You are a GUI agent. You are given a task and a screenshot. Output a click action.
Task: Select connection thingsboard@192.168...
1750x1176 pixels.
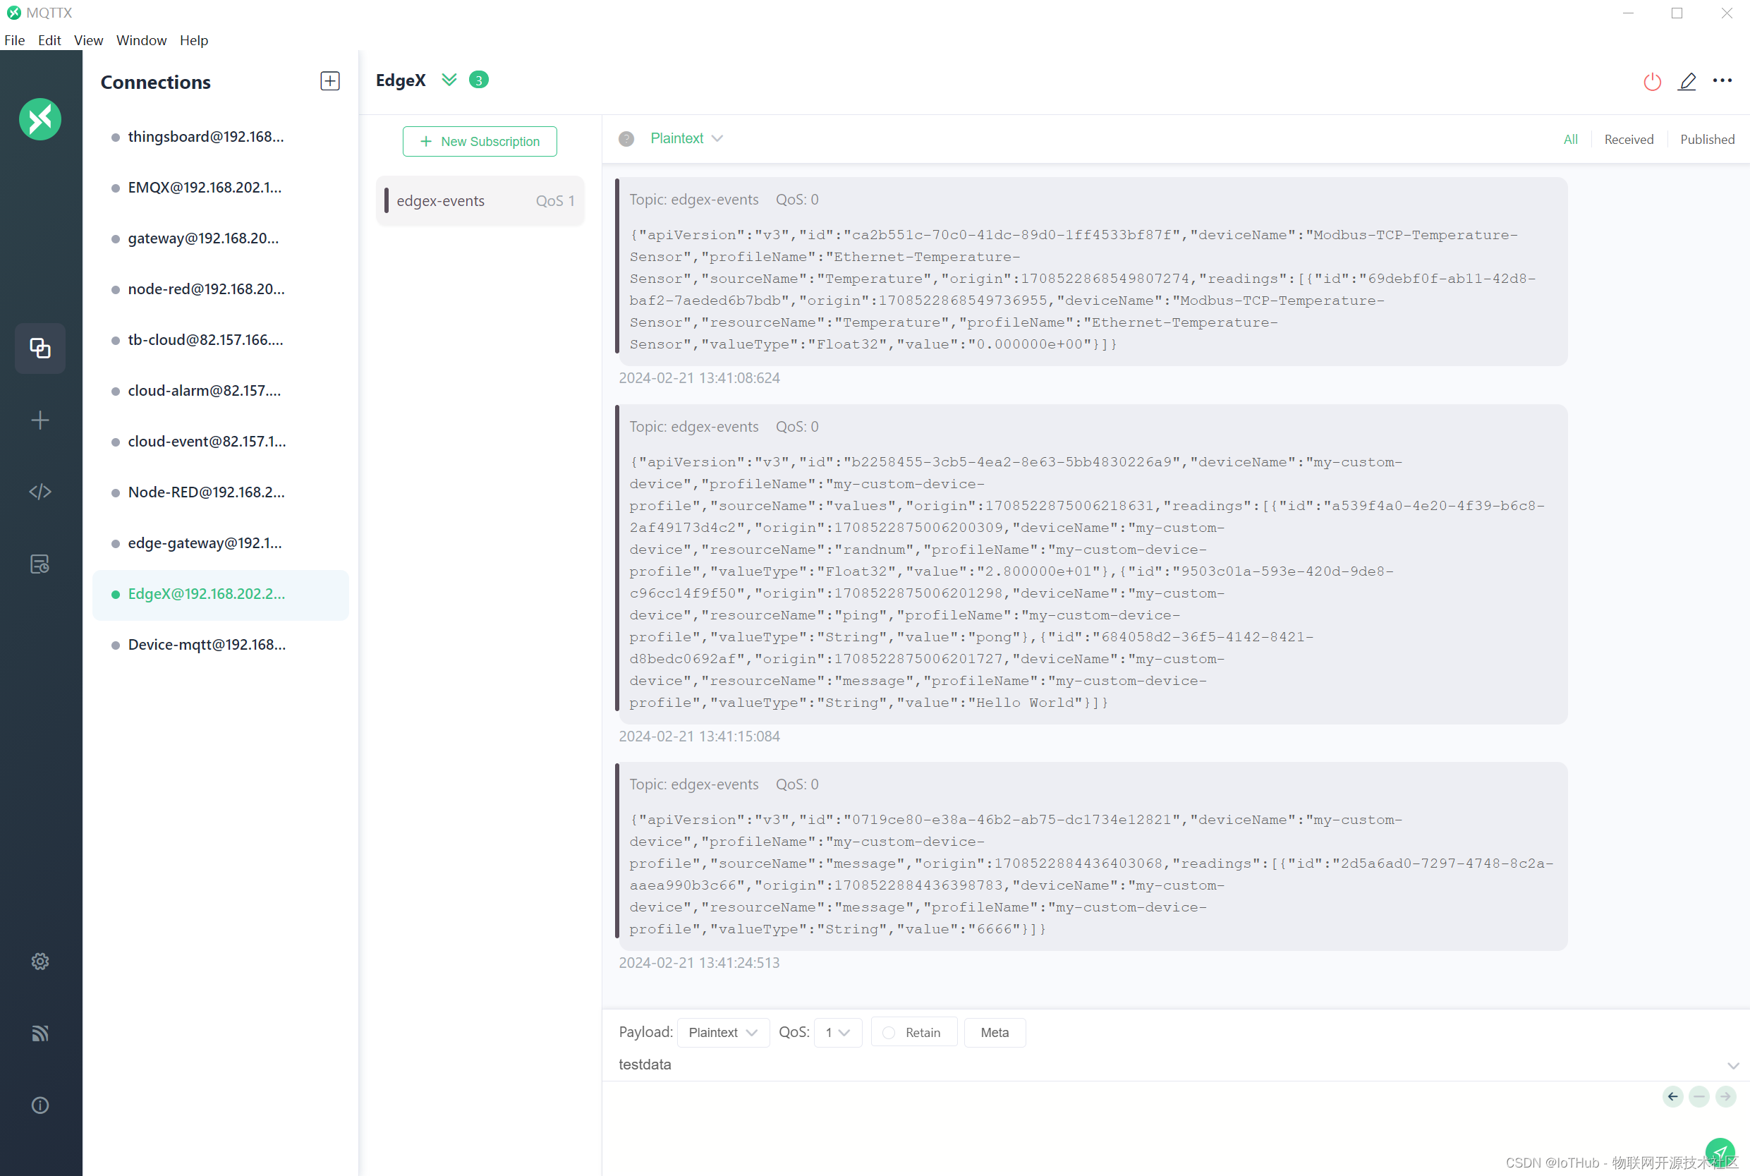221,138
